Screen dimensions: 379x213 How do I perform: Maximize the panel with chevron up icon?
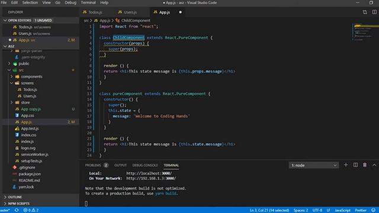pyautogui.click(x=374, y=165)
